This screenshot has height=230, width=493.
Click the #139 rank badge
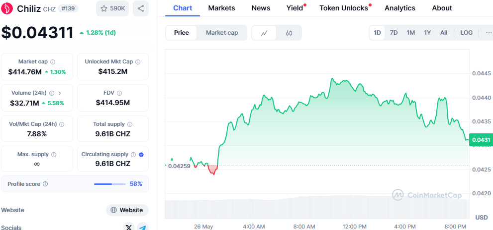click(x=68, y=8)
